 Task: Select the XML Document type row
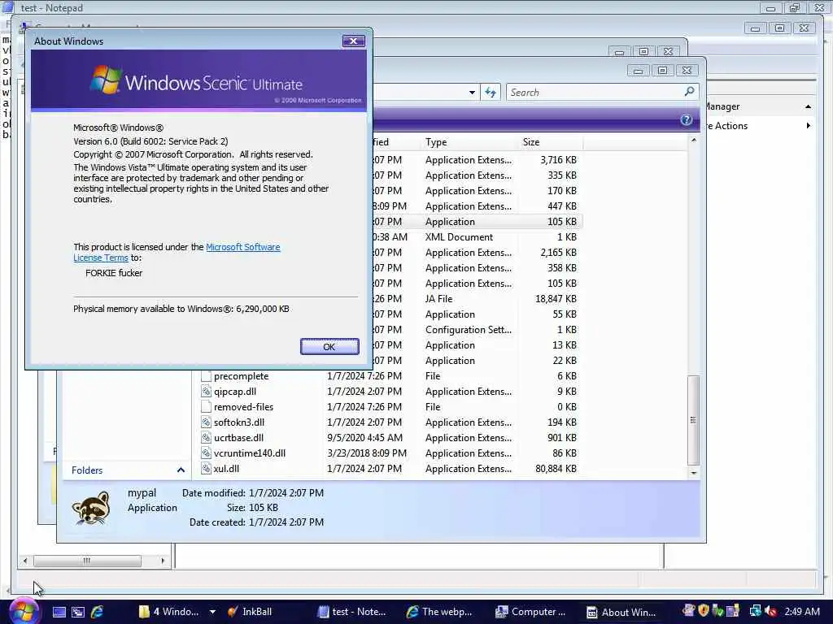459,237
